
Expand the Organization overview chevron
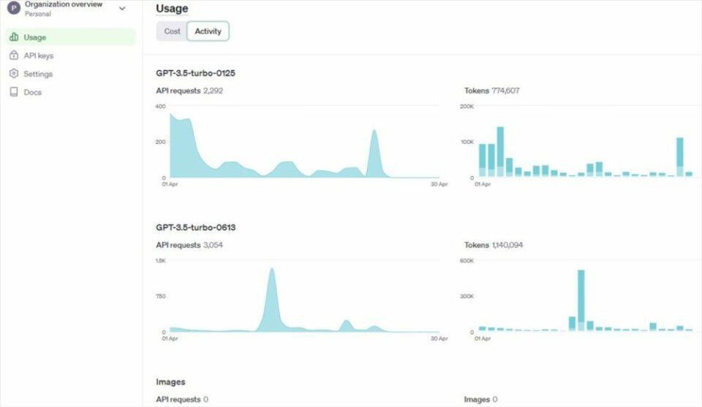(x=122, y=9)
